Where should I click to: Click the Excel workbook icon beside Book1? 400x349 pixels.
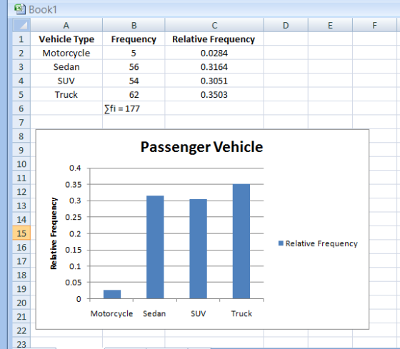tap(20, 9)
